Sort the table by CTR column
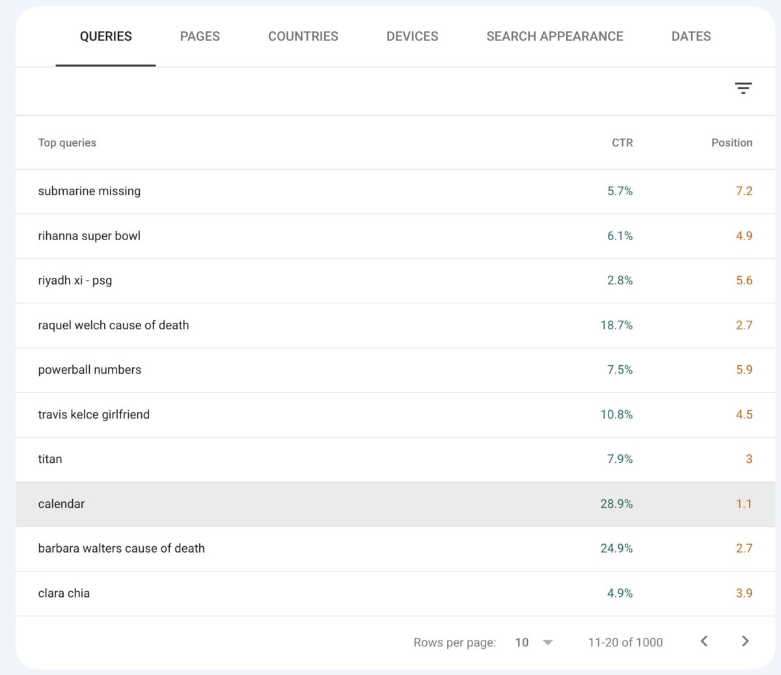The width and height of the screenshot is (781, 675). (622, 143)
